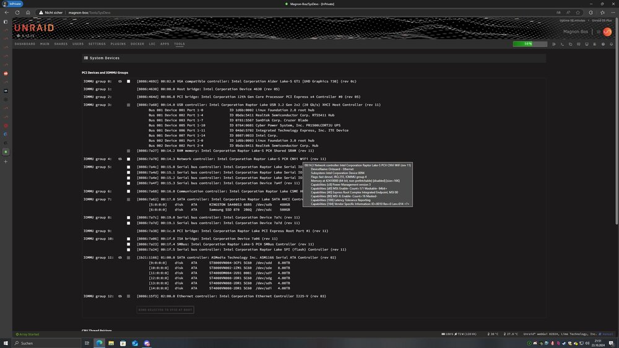Click the 56% green usage bar
This screenshot has width=619, height=348.
click(x=530, y=44)
